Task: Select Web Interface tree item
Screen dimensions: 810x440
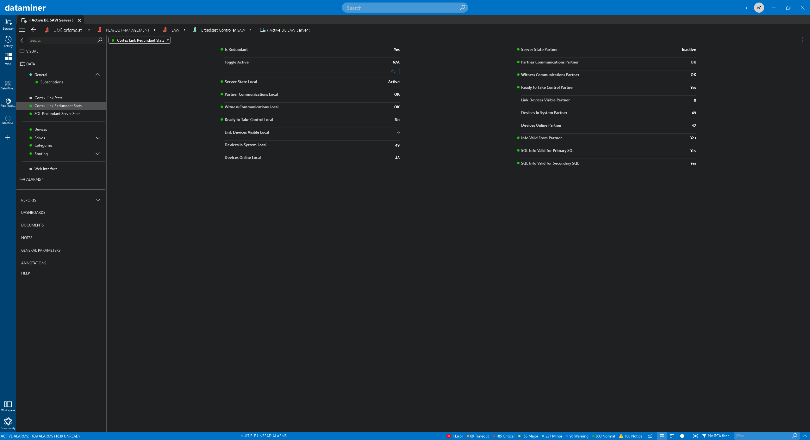Action: [x=46, y=169]
